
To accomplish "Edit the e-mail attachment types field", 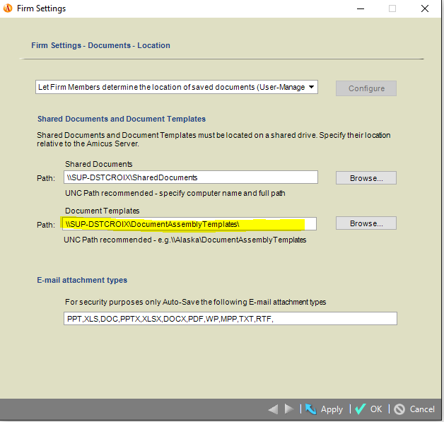I will [x=230, y=318].
